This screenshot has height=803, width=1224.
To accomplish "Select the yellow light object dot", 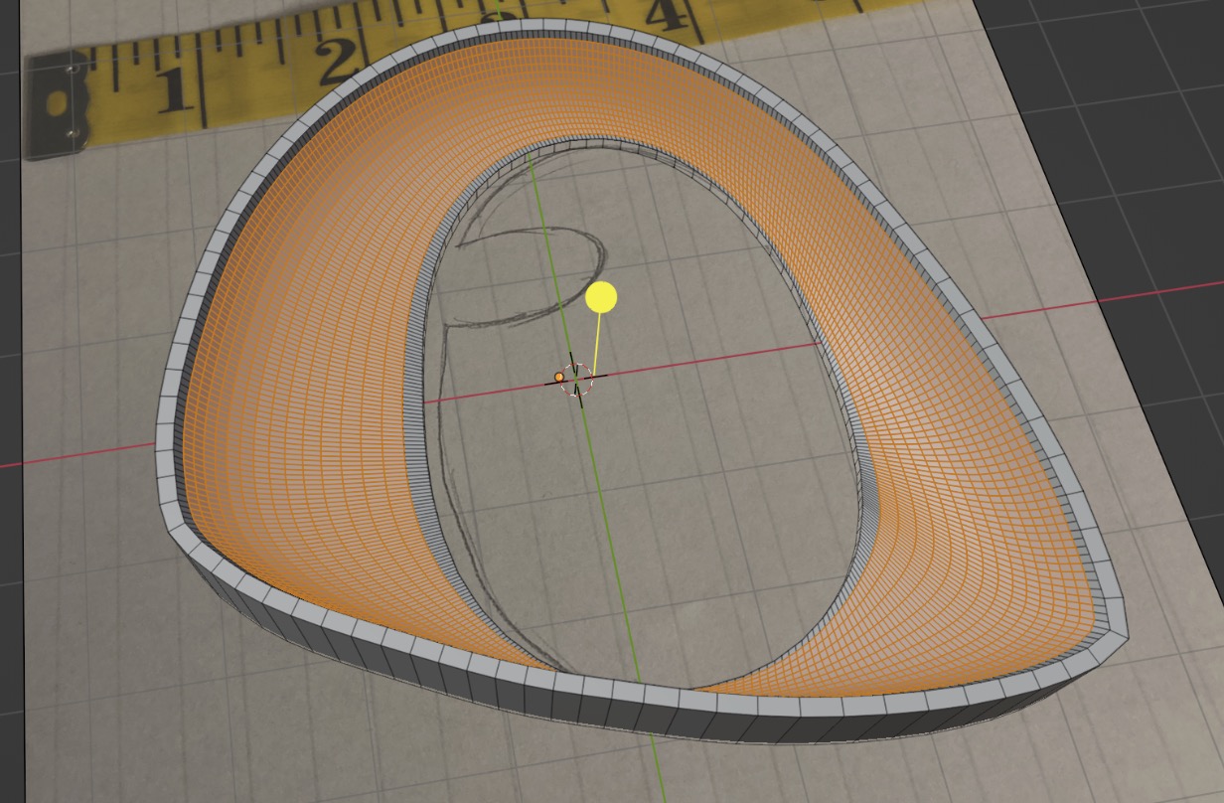I will pyautogui.click(x=601, y=296).
